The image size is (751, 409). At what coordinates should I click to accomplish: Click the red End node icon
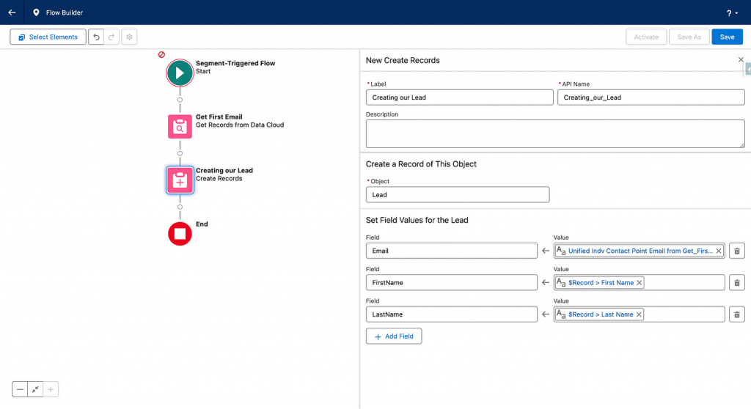click(180, 234)
